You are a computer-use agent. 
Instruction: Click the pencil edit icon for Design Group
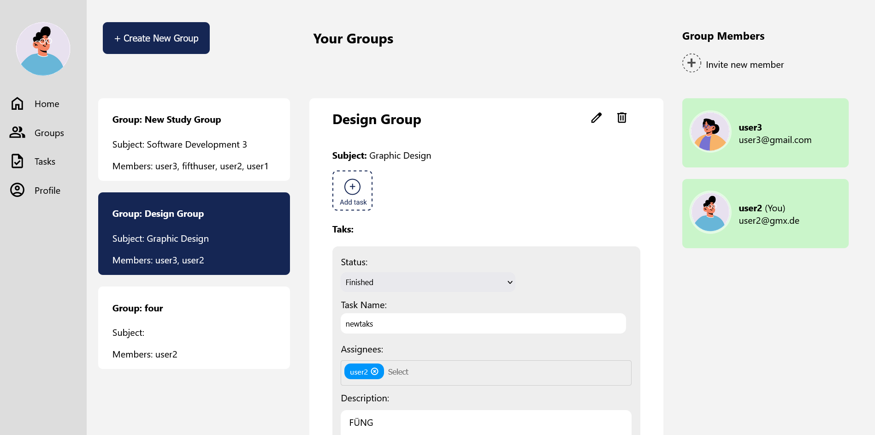pos(596,118)
